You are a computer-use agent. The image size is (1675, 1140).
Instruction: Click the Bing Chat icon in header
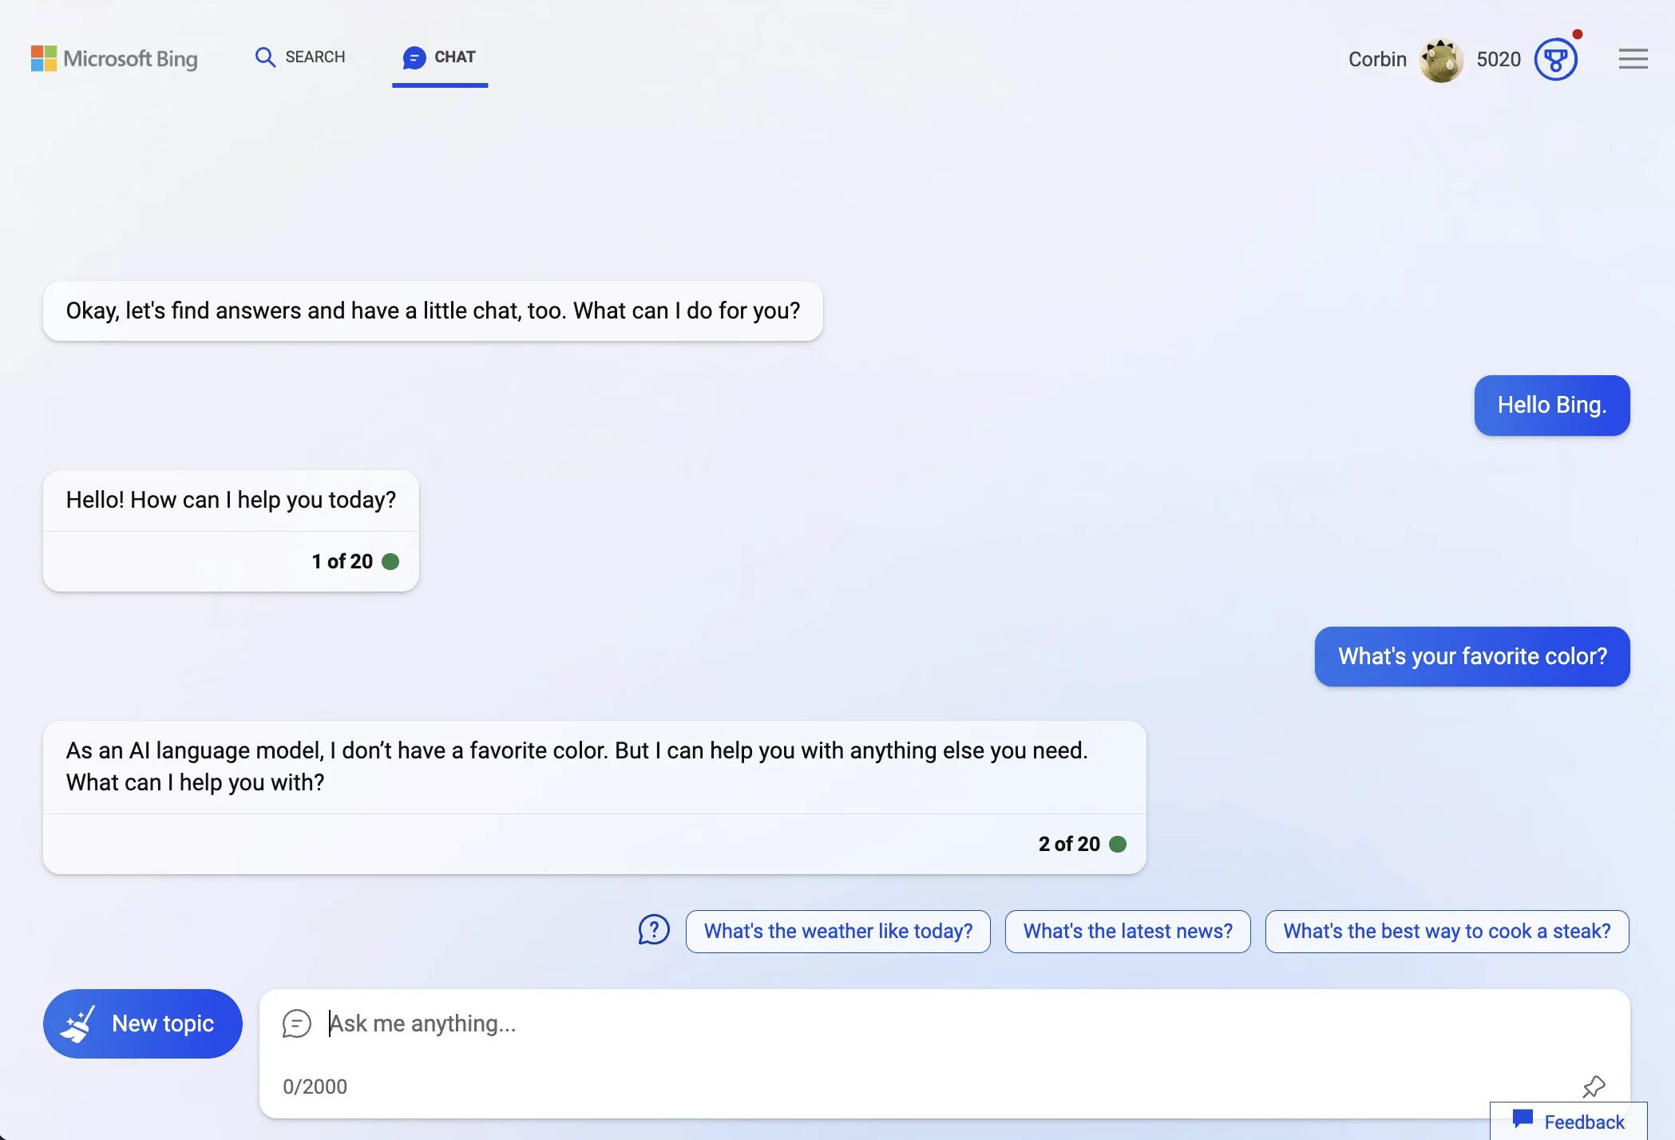point(412,57)
